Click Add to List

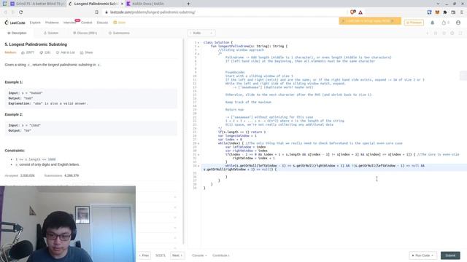(65, 52)
